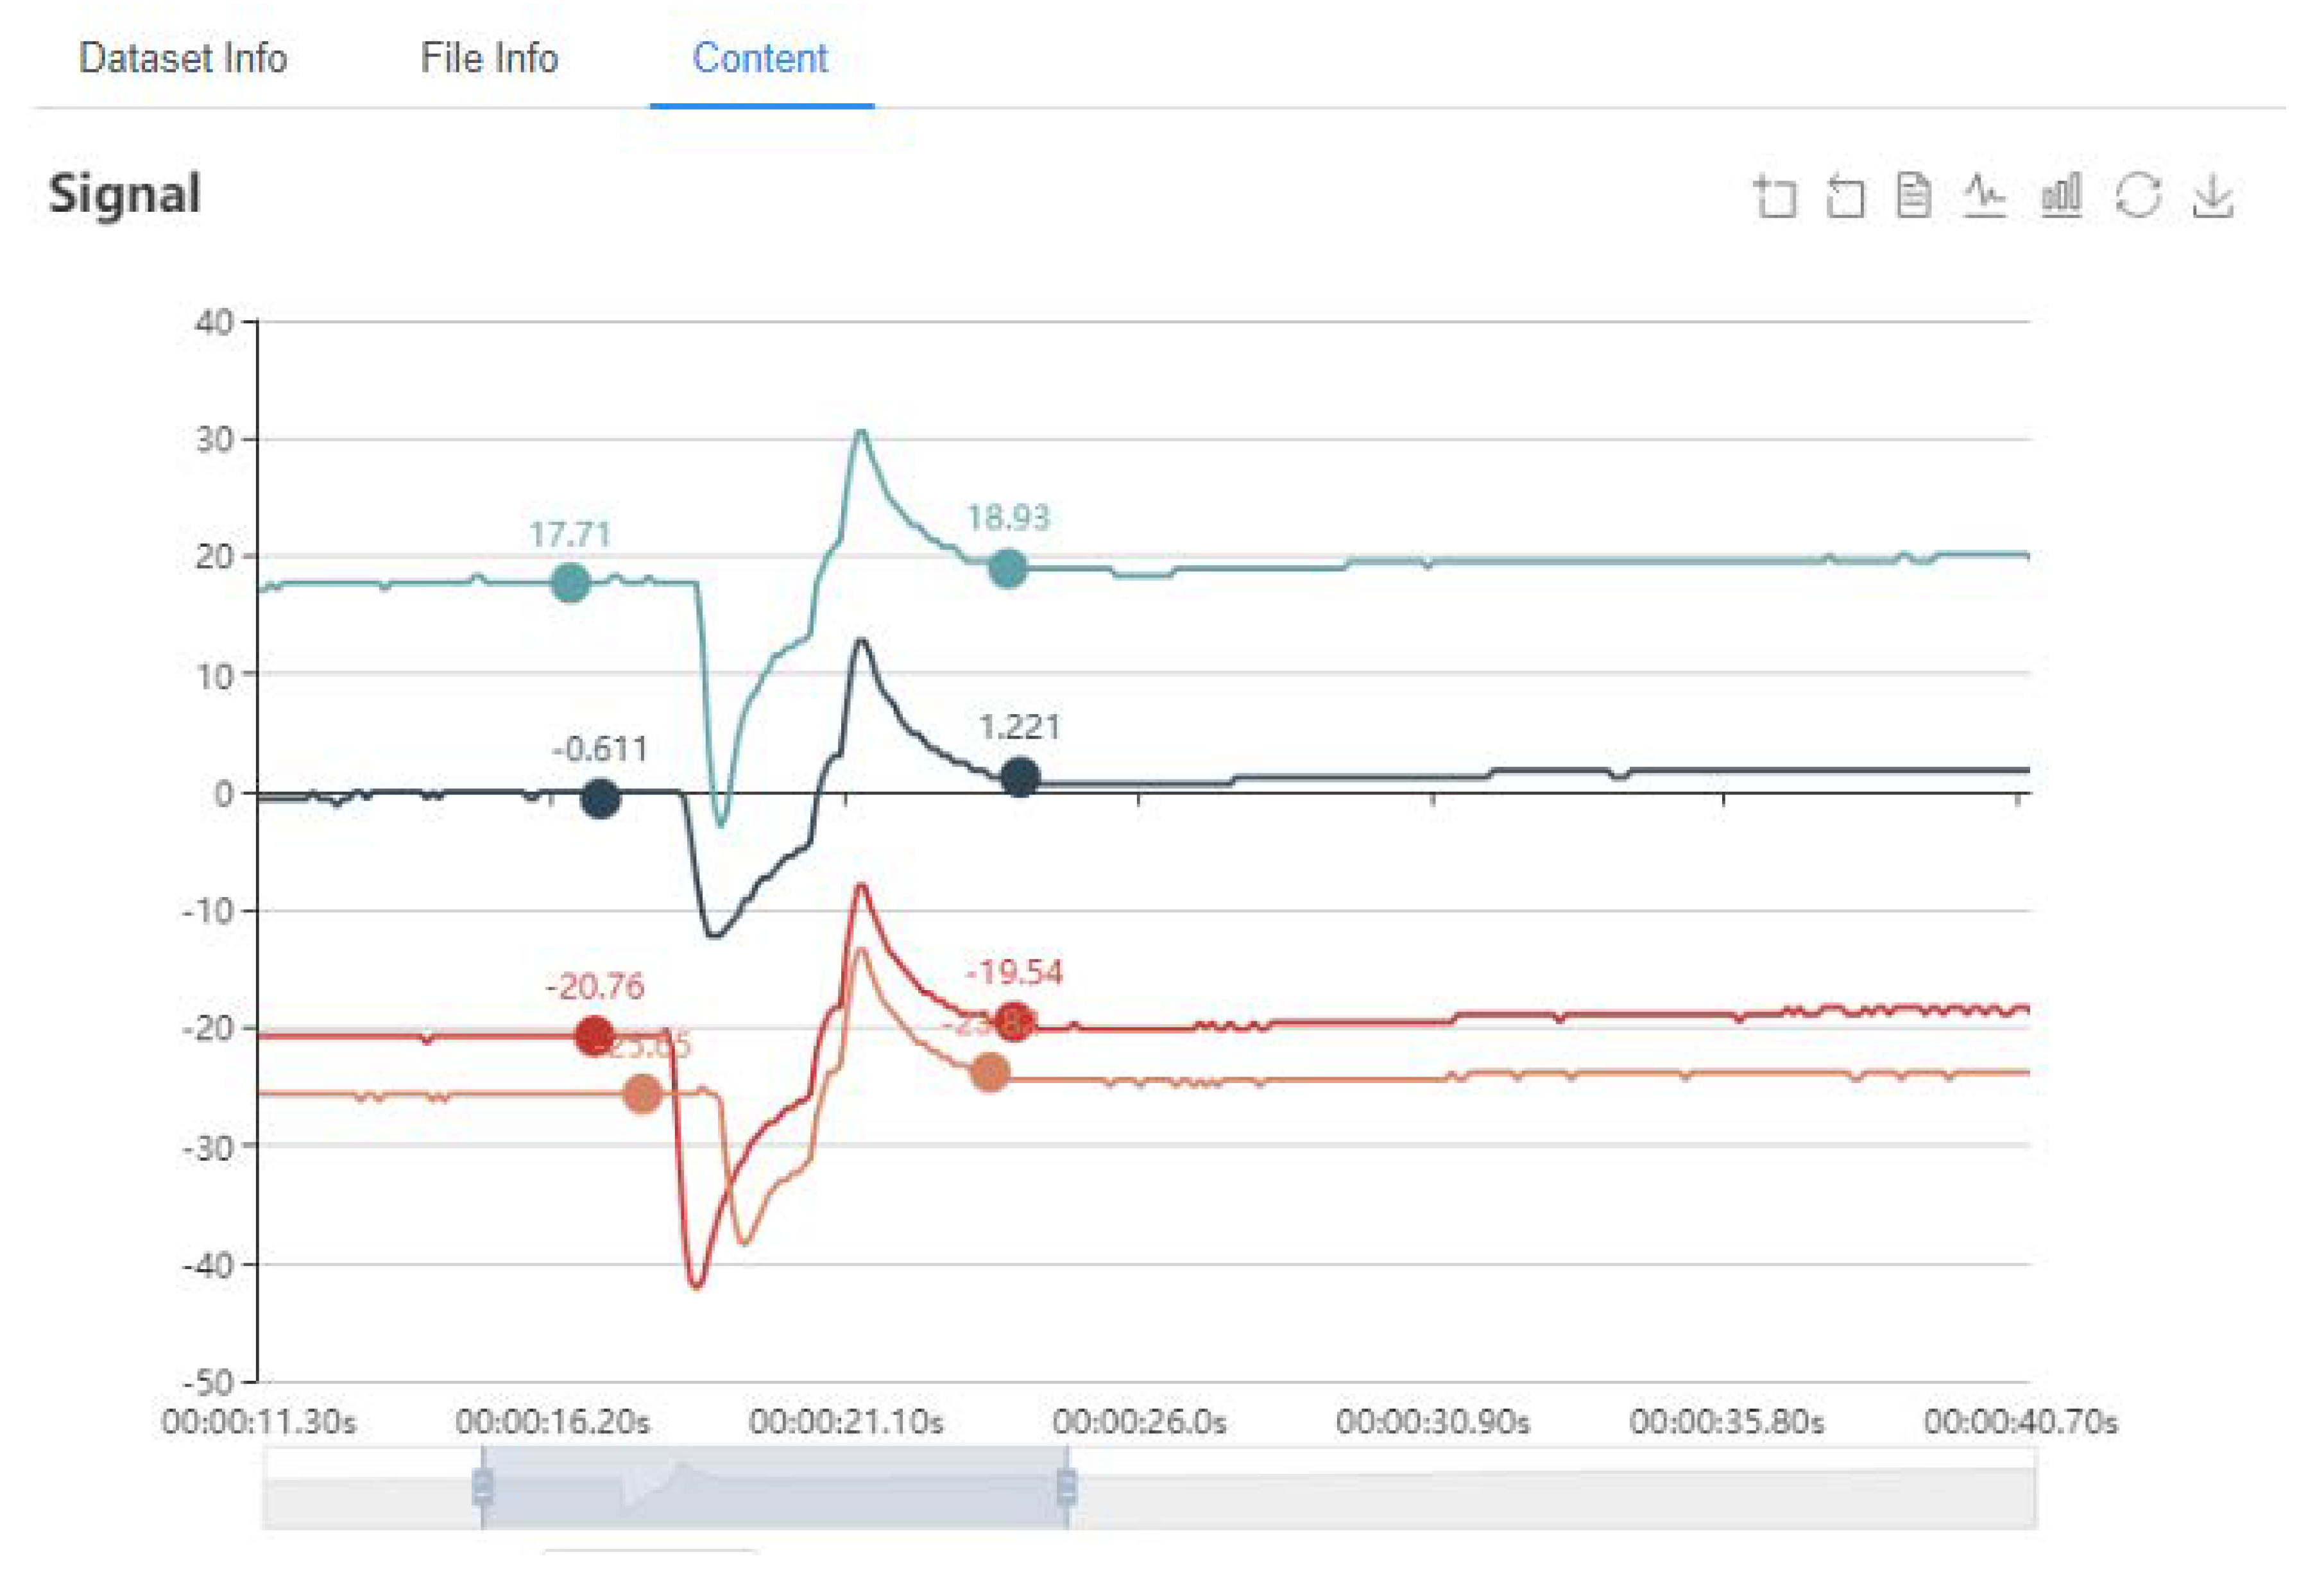The height and width of the screenshot is (1572, 2324).
Task: Click teal marker point labeled 17.71
Action: [x=570, y=583]
